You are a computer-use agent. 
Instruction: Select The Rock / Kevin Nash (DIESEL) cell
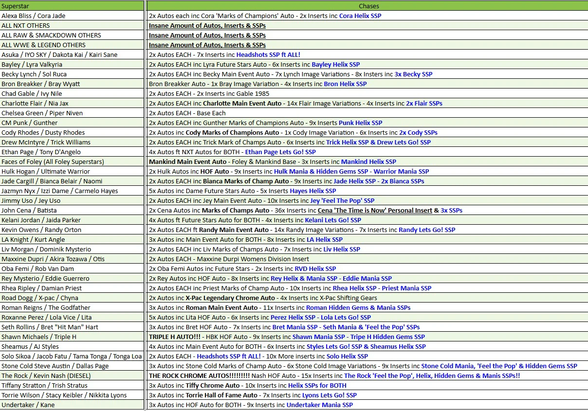pyautogui.click(x=72, y=375)
